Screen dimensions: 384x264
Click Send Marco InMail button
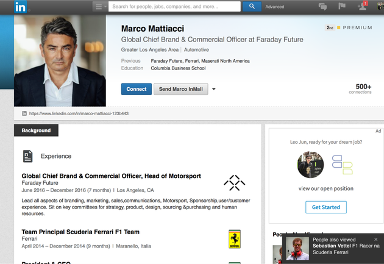(181, 89)
